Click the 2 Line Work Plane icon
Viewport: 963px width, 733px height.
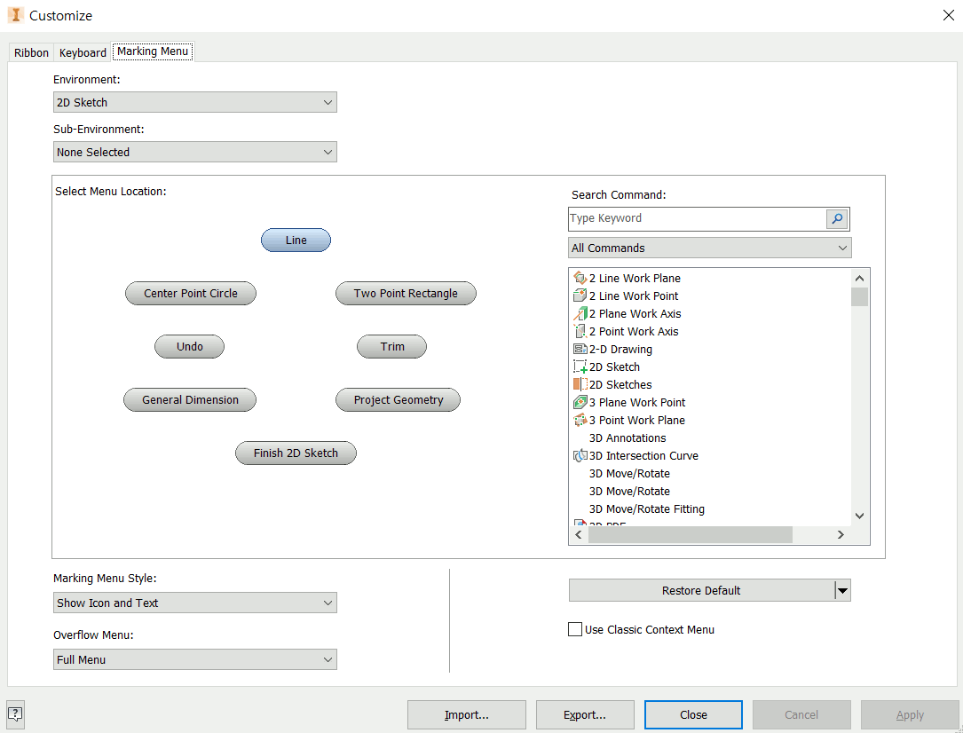(x=580, y=279)
